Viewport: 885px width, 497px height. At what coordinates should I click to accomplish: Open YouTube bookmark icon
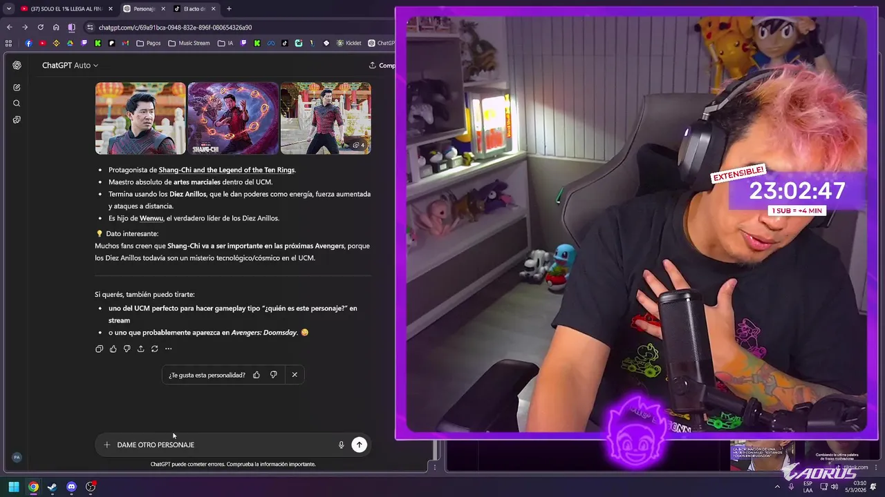(42, 43)
